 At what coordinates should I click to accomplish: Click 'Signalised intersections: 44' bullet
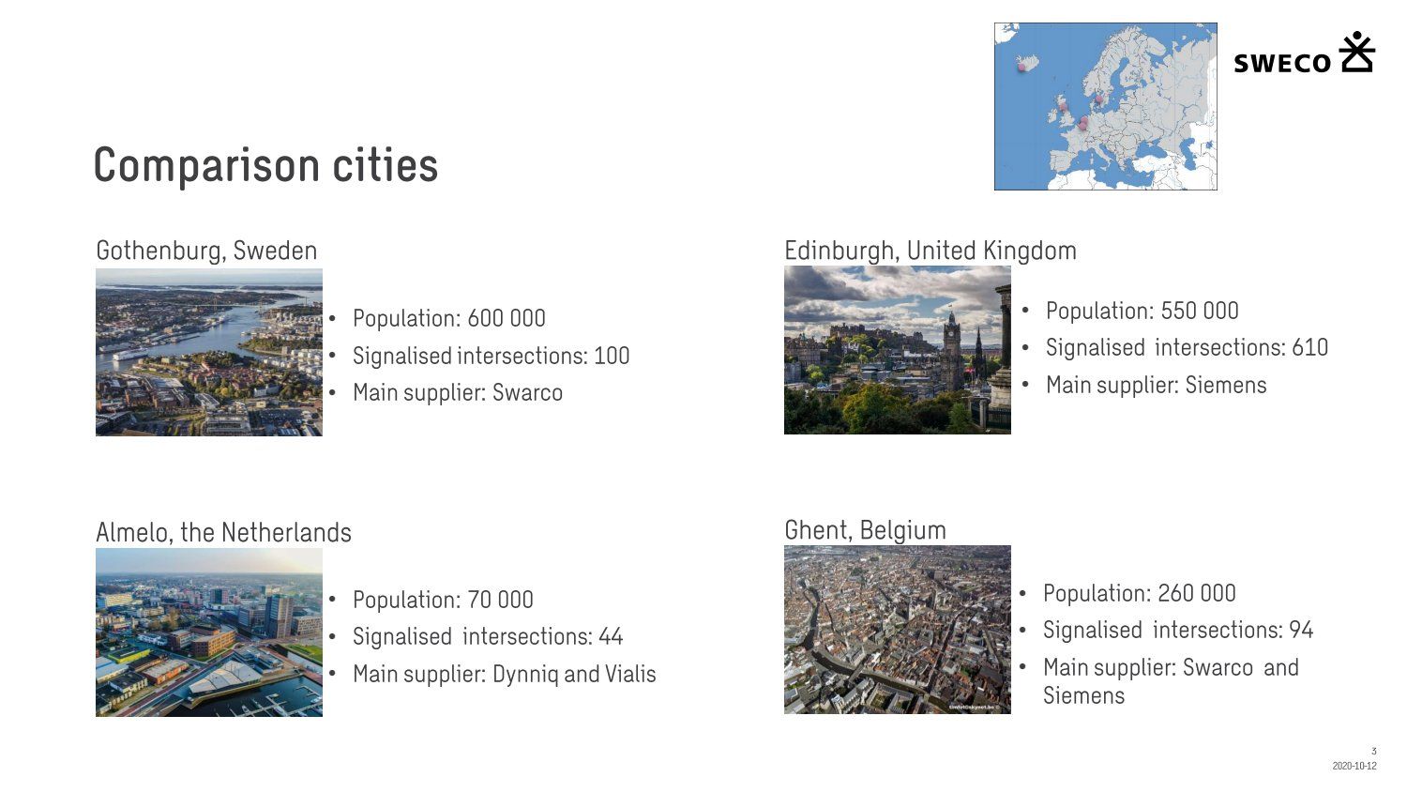(487, 637)
